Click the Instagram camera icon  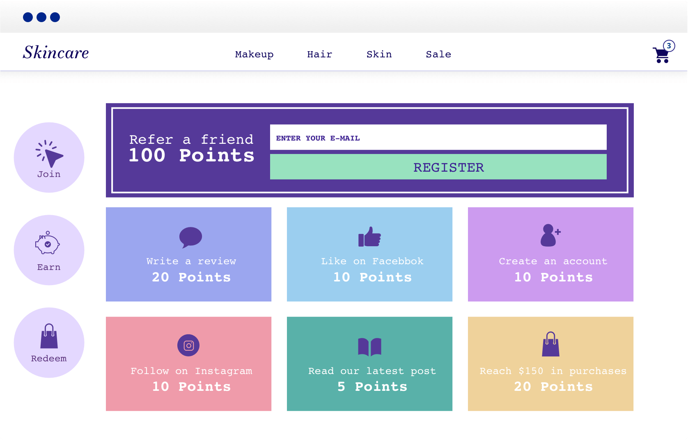point(188,345)
